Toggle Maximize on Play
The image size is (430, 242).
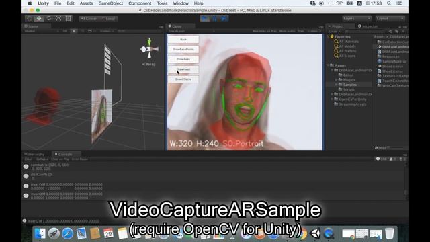tap(264, 31)
